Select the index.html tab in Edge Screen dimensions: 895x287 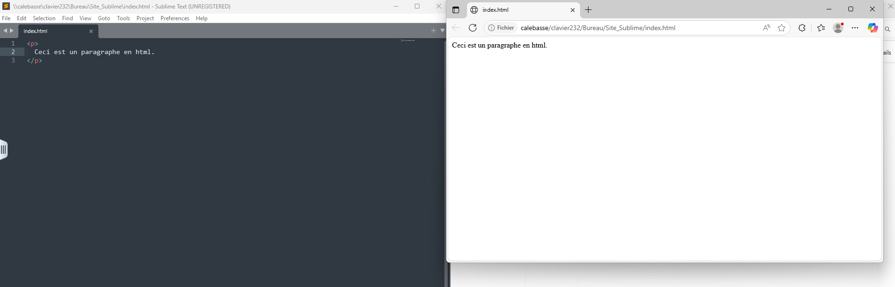(524, 10)
